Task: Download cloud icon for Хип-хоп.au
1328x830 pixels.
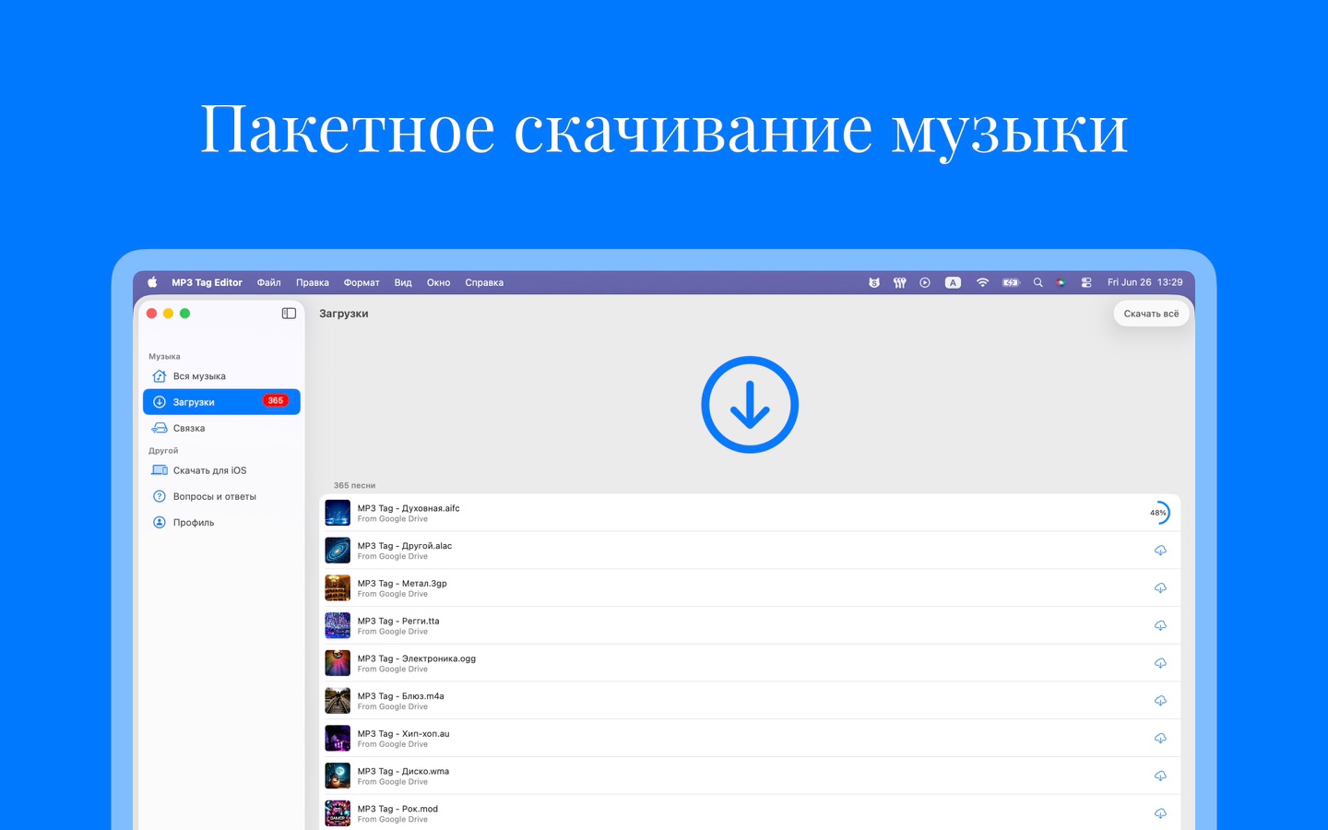Action: tap(1160, 739)
